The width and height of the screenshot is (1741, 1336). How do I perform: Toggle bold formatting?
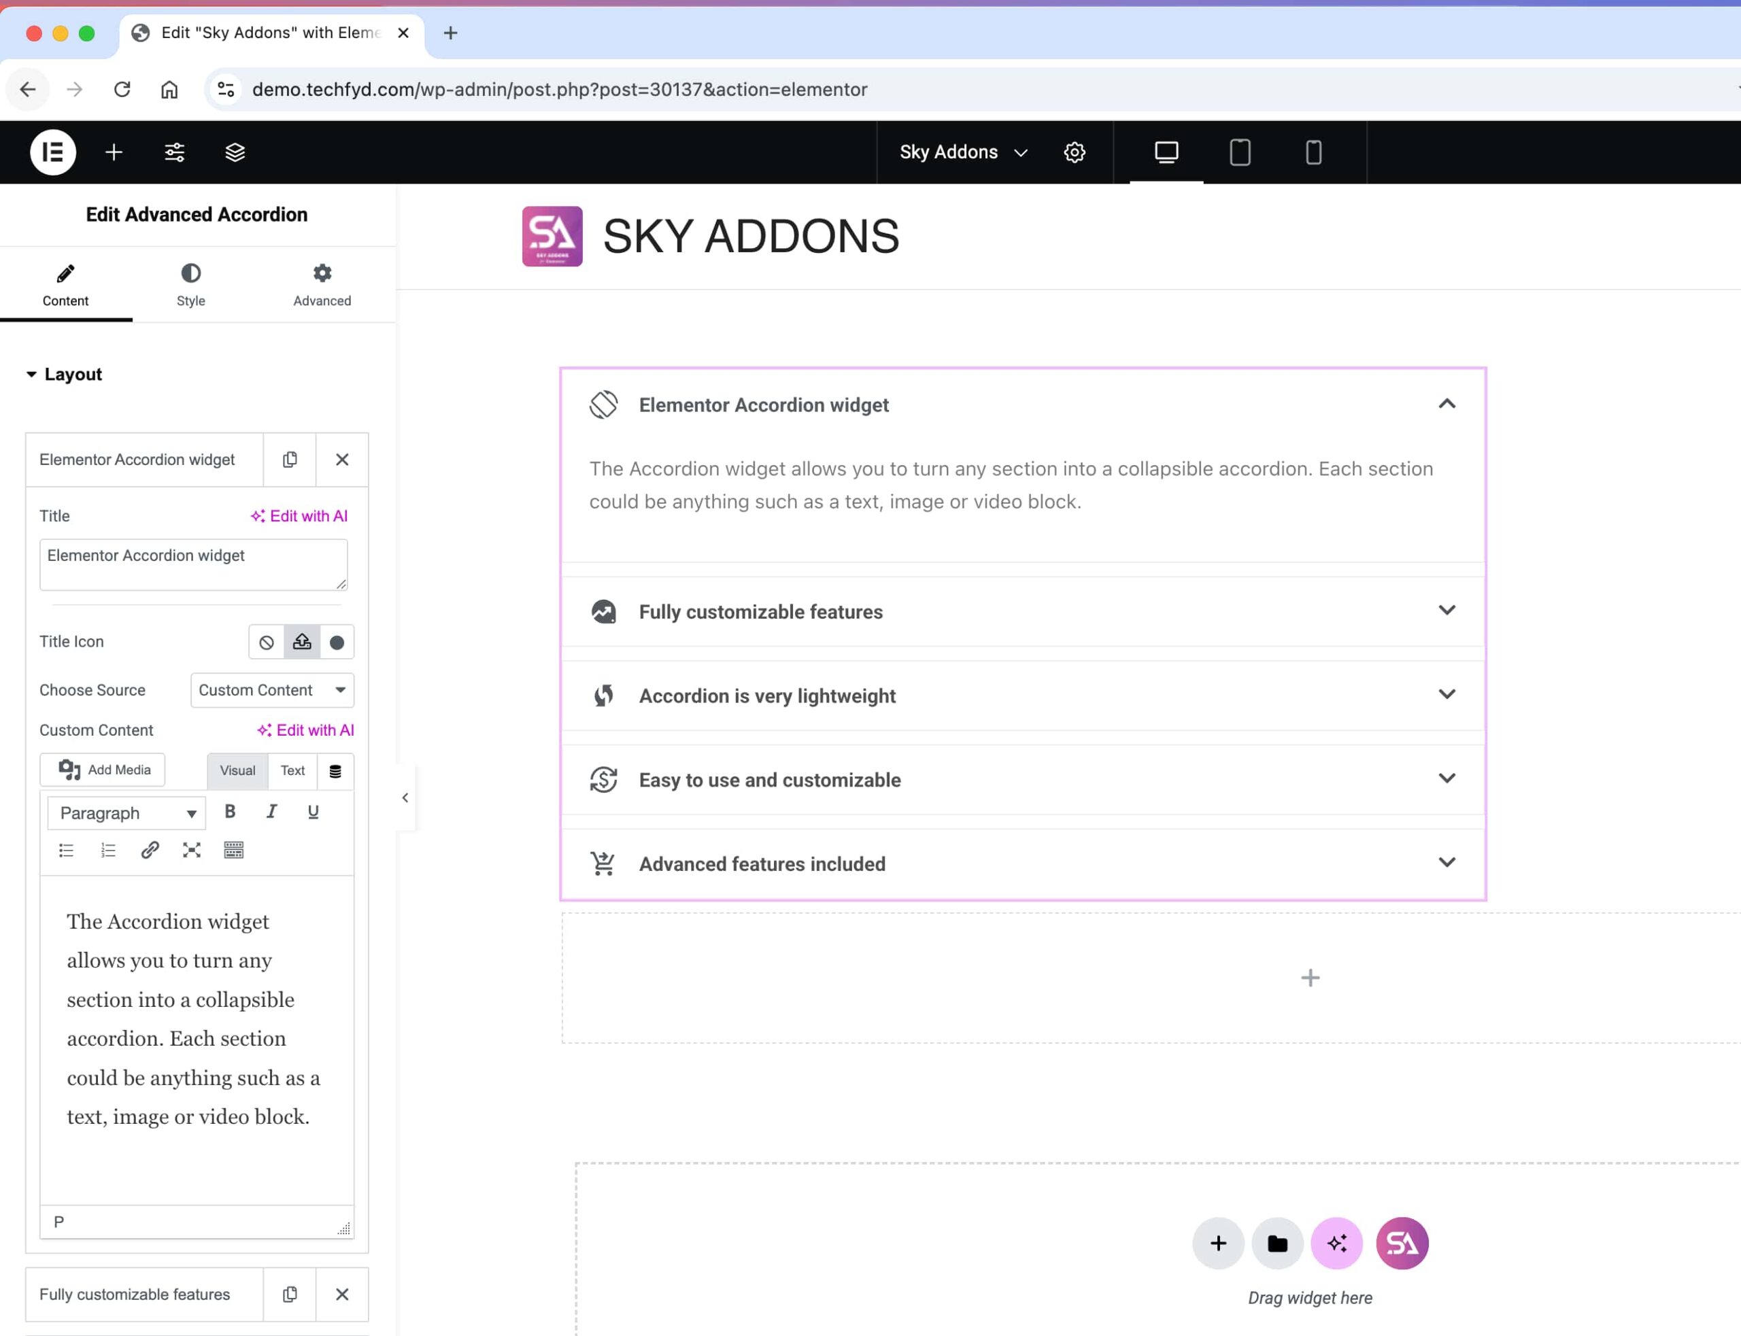230,811
